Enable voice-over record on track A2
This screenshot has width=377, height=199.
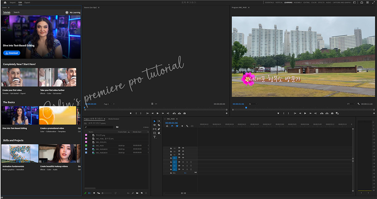click(191, 166)
